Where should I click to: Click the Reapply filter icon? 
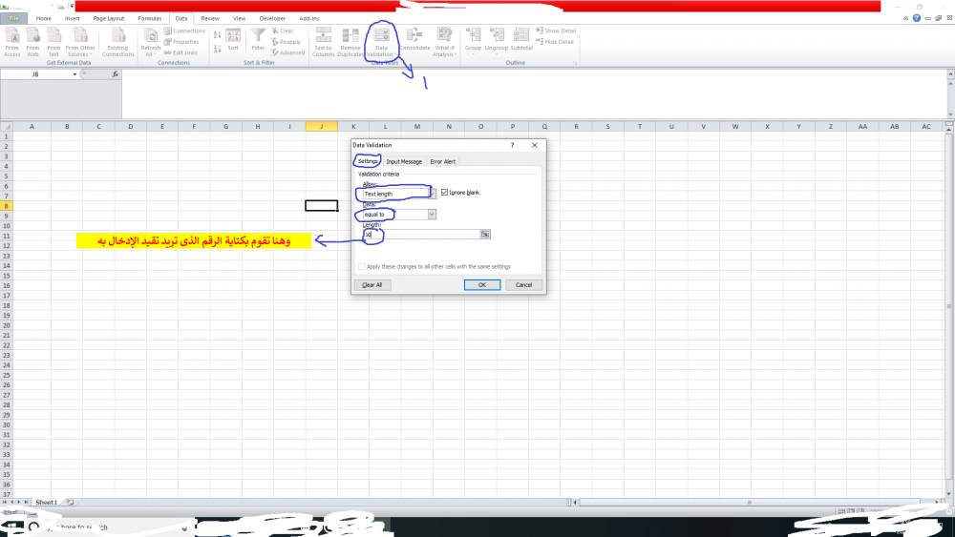pos(275,42)
